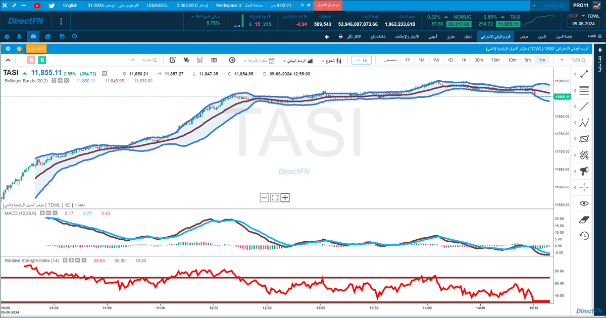Toggle the Volume Profile VP icon

tap(186, 60)
